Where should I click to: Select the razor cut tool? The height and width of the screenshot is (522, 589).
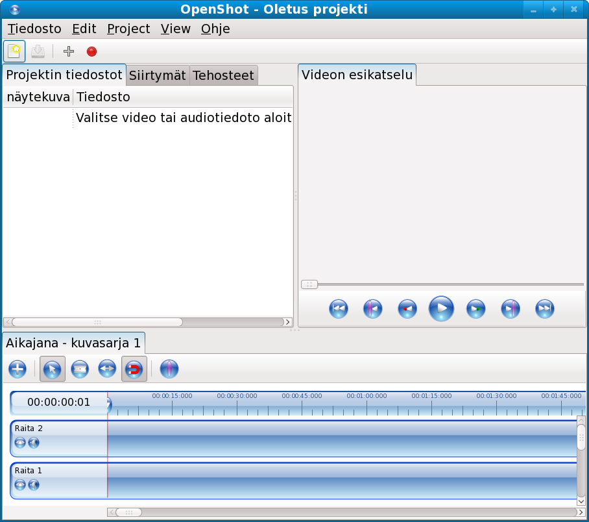[x=79, y=369]
